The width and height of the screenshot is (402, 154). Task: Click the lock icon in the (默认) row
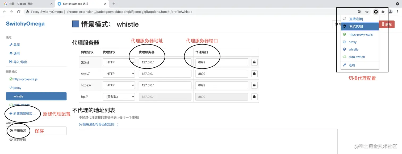pyautogui.click(x=254, y=62)
